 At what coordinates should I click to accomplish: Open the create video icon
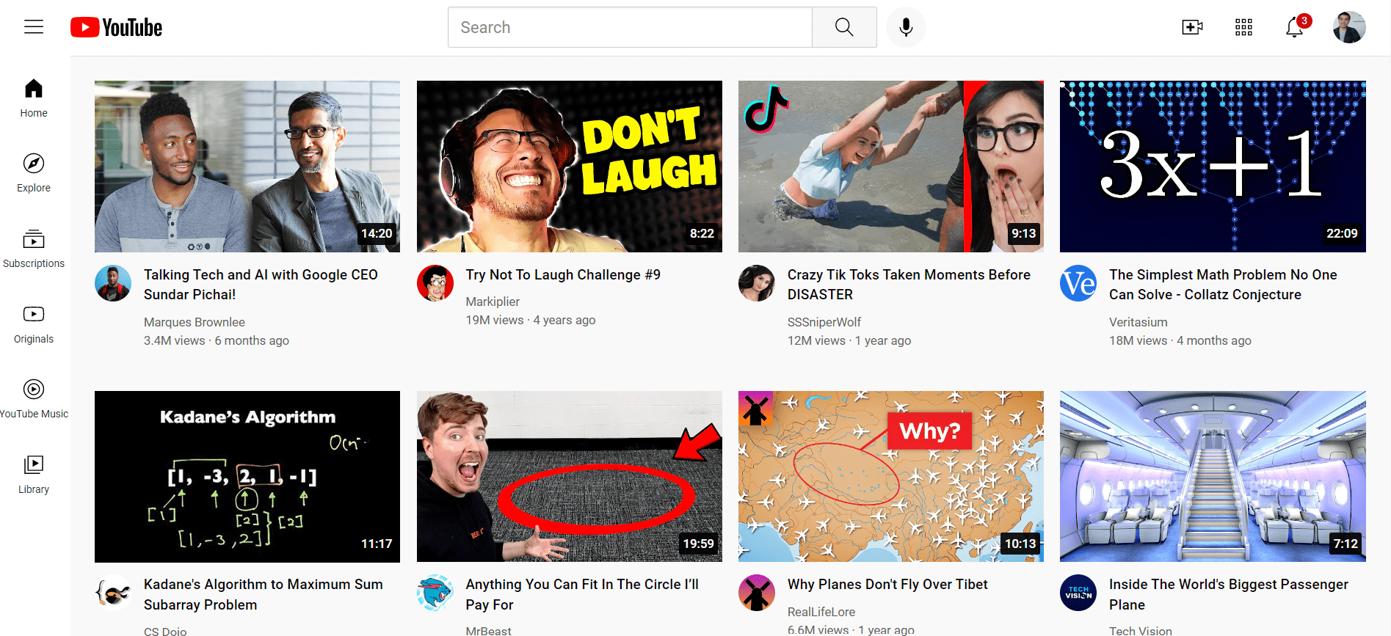tap(1192, 27)
